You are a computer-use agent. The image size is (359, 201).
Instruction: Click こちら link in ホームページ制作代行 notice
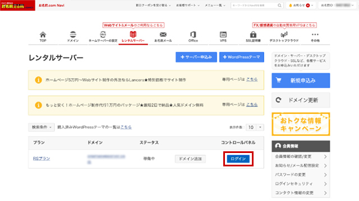pos(252,104)
